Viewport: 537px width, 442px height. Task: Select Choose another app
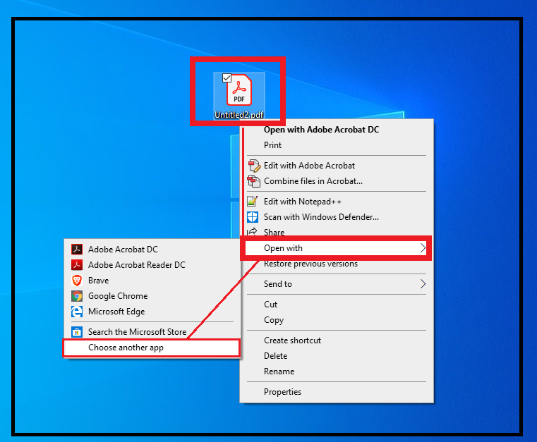(x=152, y=348)
